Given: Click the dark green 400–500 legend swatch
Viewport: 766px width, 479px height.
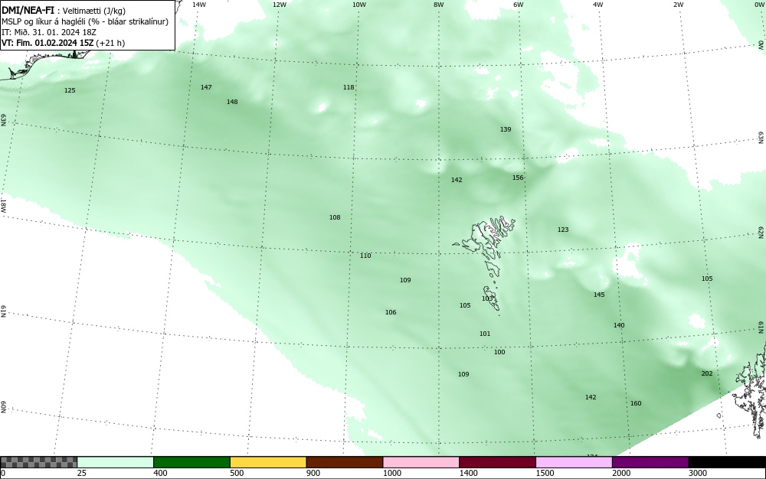Looking at the screenshot, I should click(x=191, y=462).
